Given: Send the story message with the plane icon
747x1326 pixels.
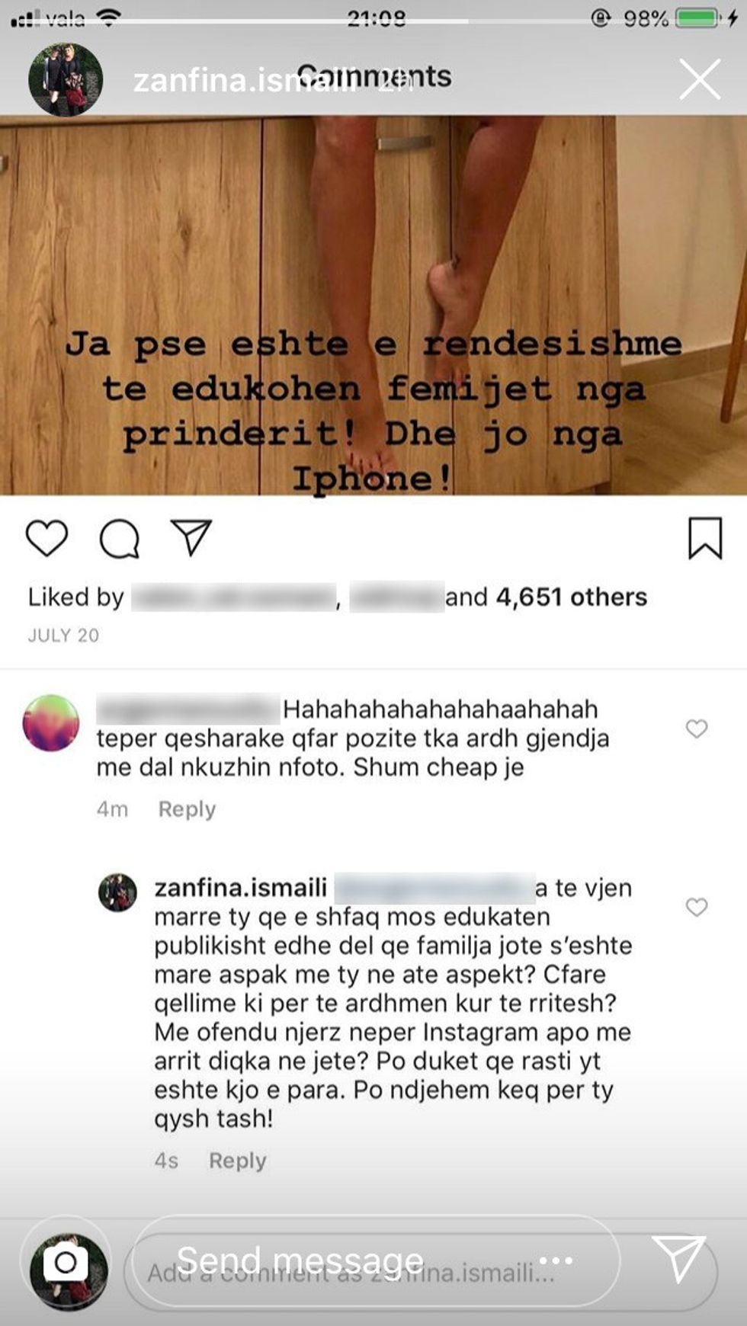Looking at the screenshot, I should coord(678,1258).
